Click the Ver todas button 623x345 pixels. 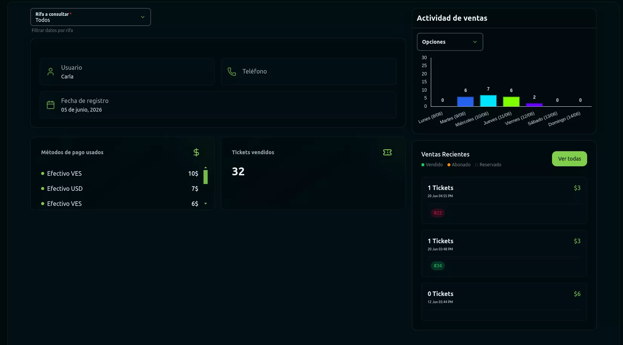(569, 159)
